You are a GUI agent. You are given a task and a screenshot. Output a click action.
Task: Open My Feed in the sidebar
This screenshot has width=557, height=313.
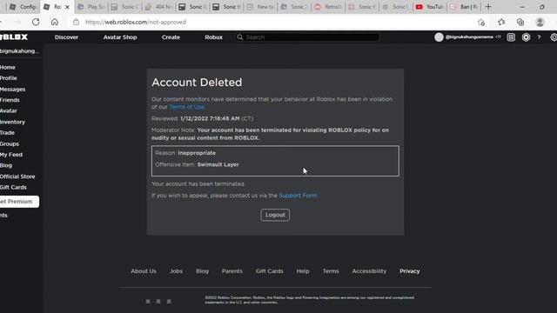11,155
